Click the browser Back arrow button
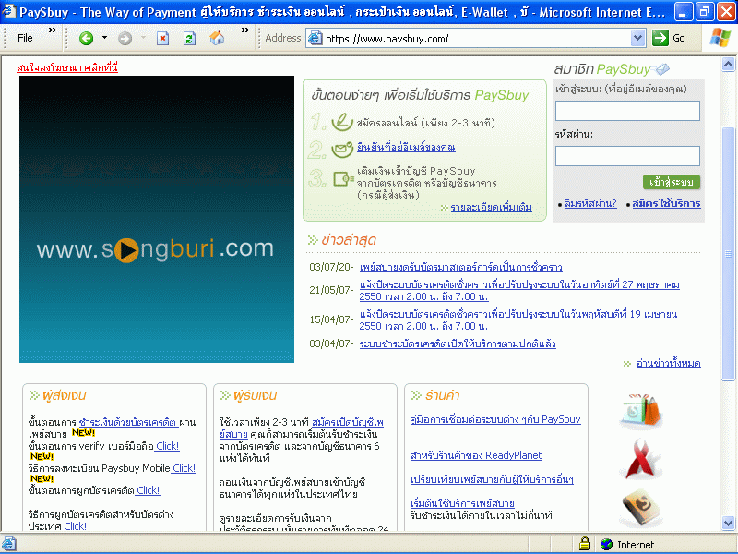 click(x=86, y=38)
